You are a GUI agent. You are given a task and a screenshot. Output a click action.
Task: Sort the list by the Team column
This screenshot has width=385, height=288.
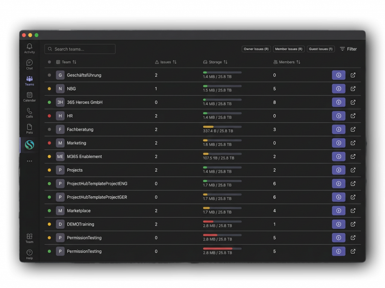[67, 62]
